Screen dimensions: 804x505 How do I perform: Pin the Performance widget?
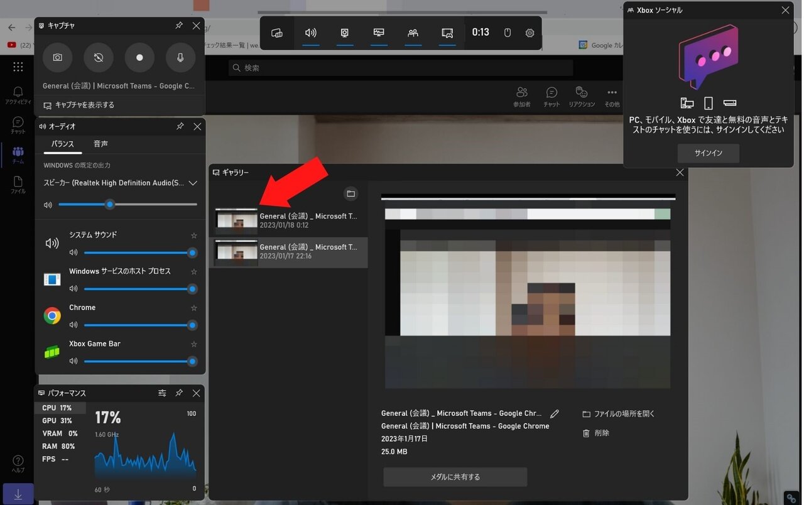coord(179,393)
